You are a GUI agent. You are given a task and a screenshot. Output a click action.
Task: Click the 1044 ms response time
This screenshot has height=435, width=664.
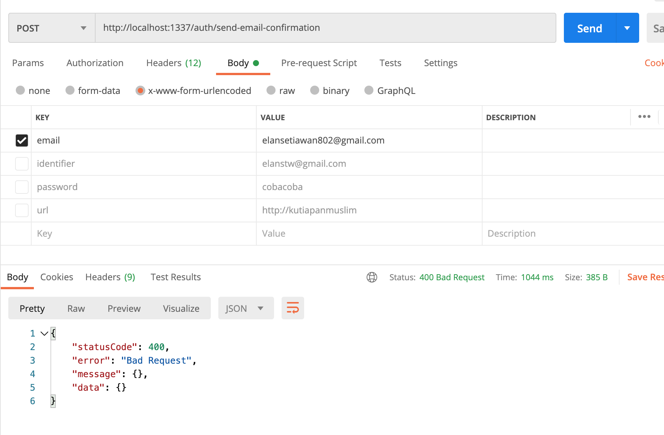(537, 277)
